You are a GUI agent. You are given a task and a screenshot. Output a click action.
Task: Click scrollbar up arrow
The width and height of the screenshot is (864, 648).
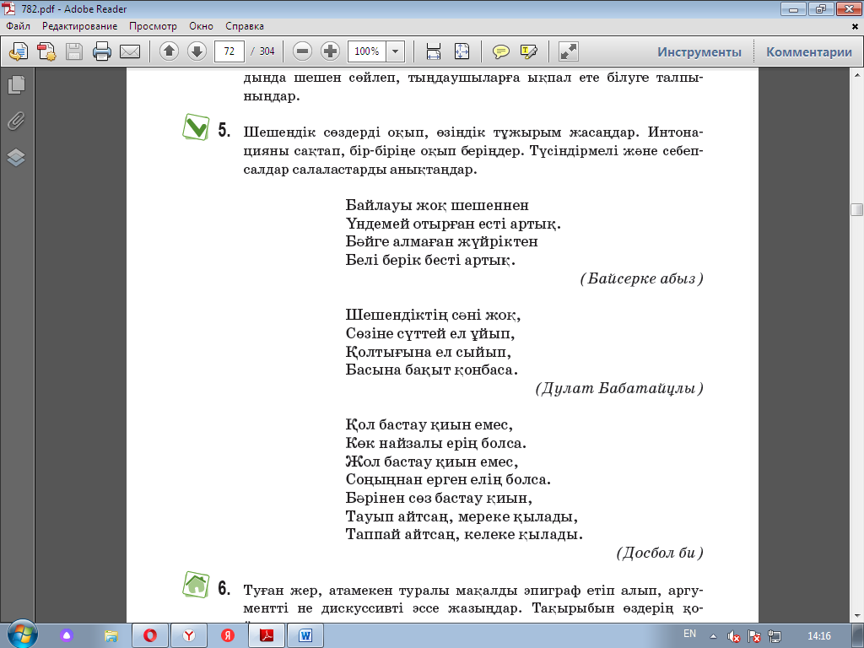(857, 74)
